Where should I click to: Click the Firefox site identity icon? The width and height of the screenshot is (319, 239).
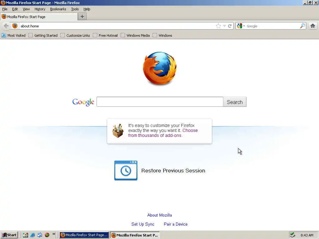coord(15,26)
